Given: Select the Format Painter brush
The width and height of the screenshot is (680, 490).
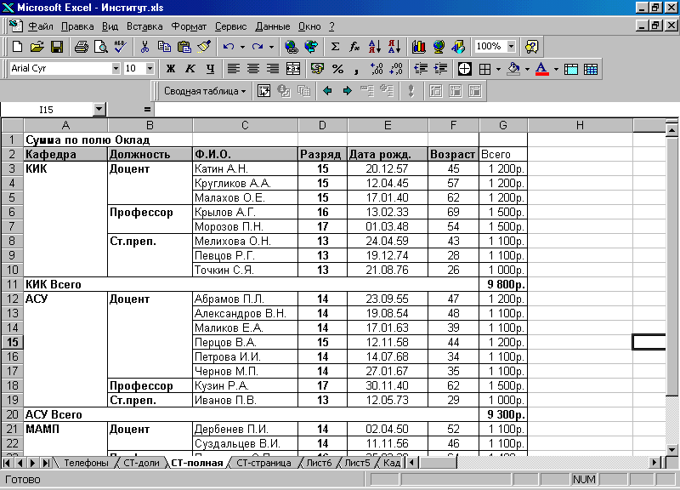Looking at the screenshot, I should (x=204, y=47).
